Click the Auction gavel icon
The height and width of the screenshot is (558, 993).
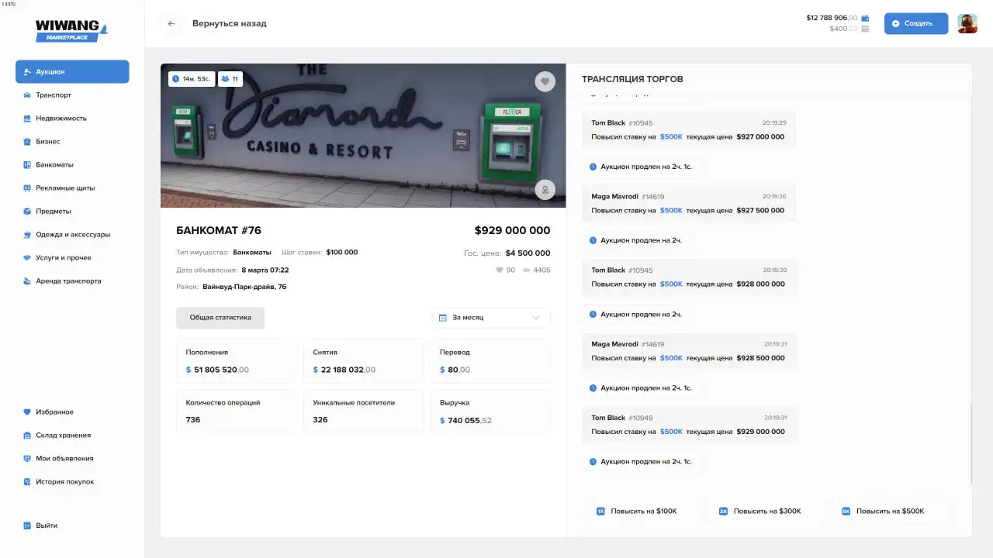coord(27,72)
